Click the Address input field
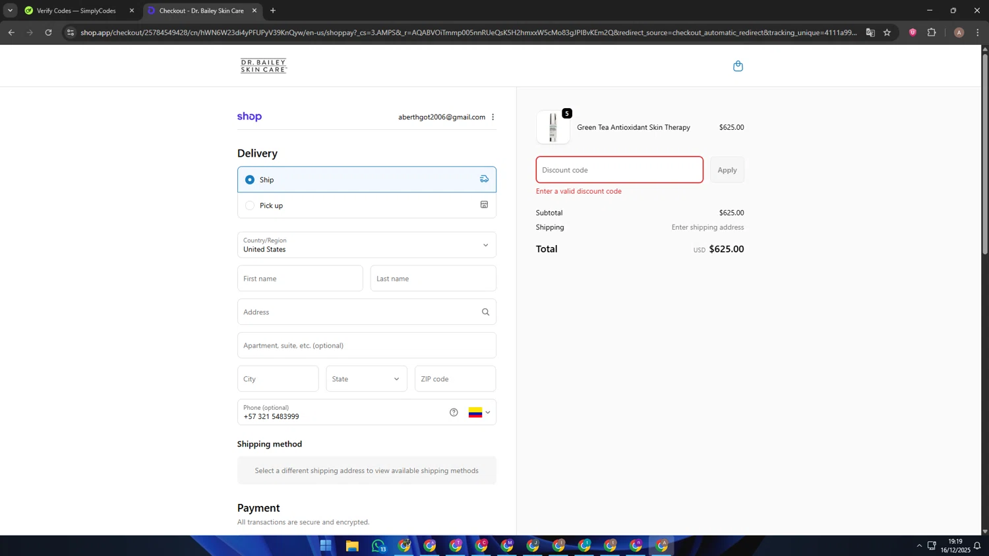The width and height of the screenshot is (989, 556). click(367, 312)
